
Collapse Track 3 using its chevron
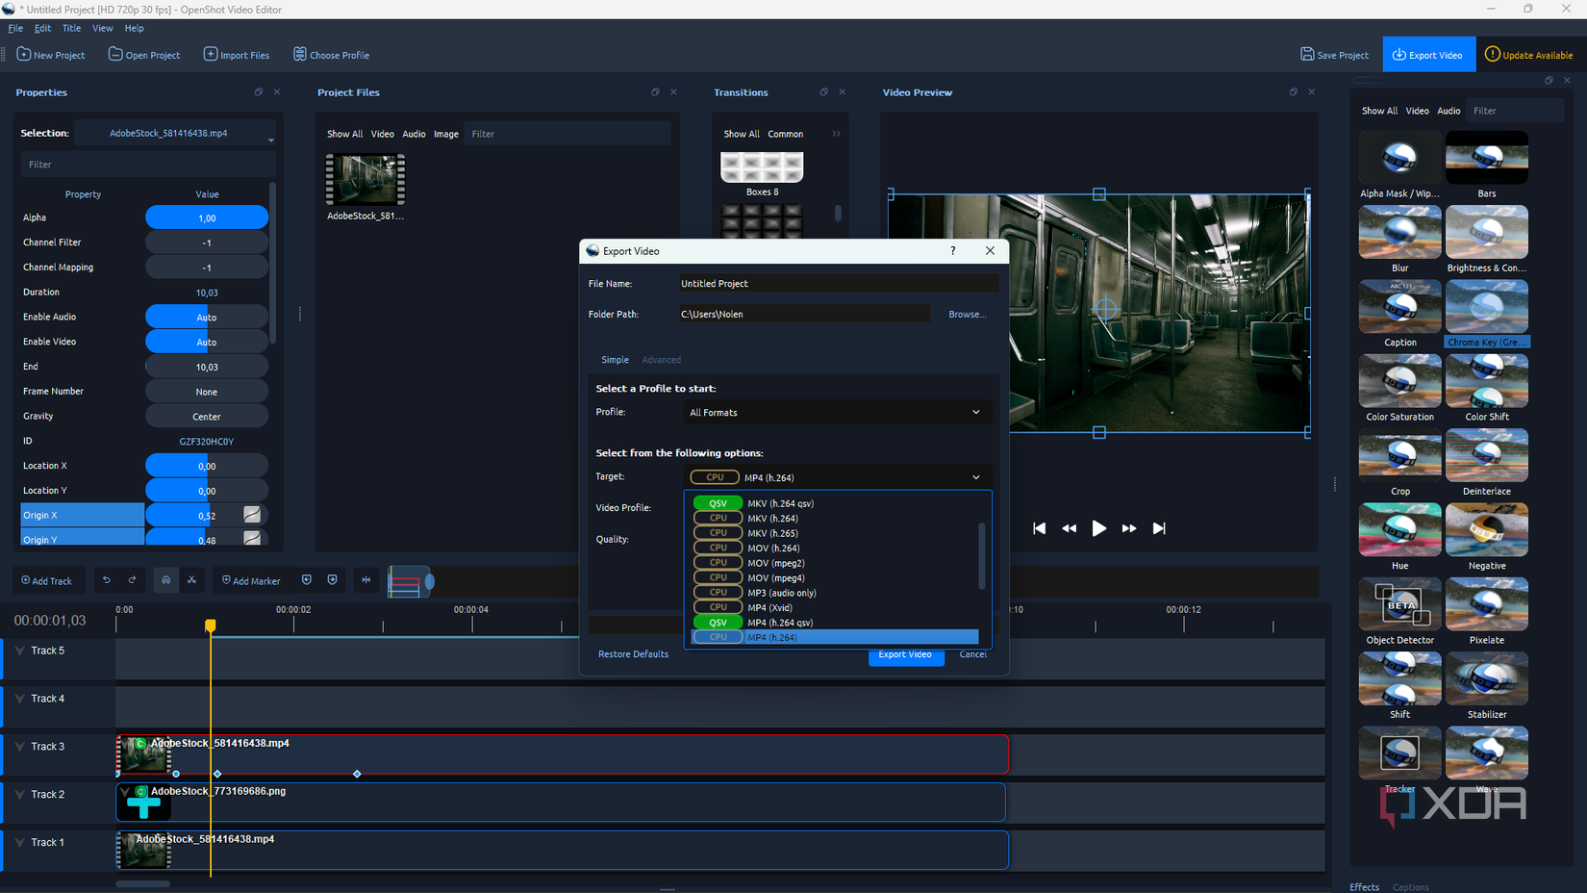coord(20,747)
